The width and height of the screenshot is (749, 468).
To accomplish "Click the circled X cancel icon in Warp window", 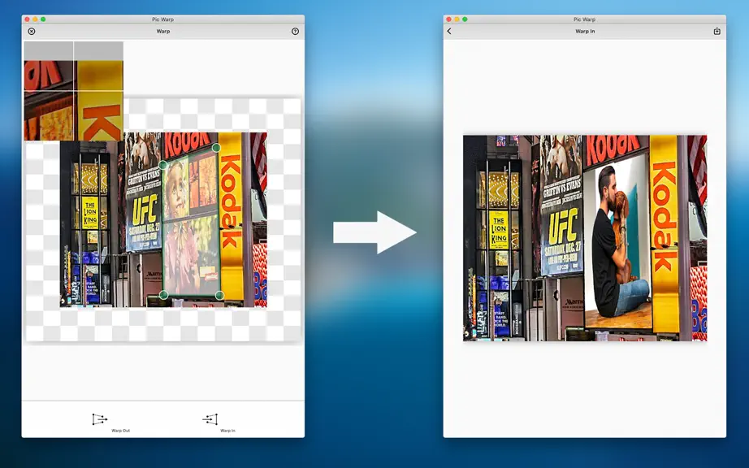I will (32, 31).
